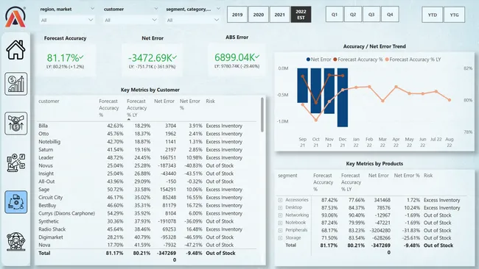The width and height of the screenshot is (479, 269).
Task: Select the Saturn customer row
Action: click(x=147, y=150)
